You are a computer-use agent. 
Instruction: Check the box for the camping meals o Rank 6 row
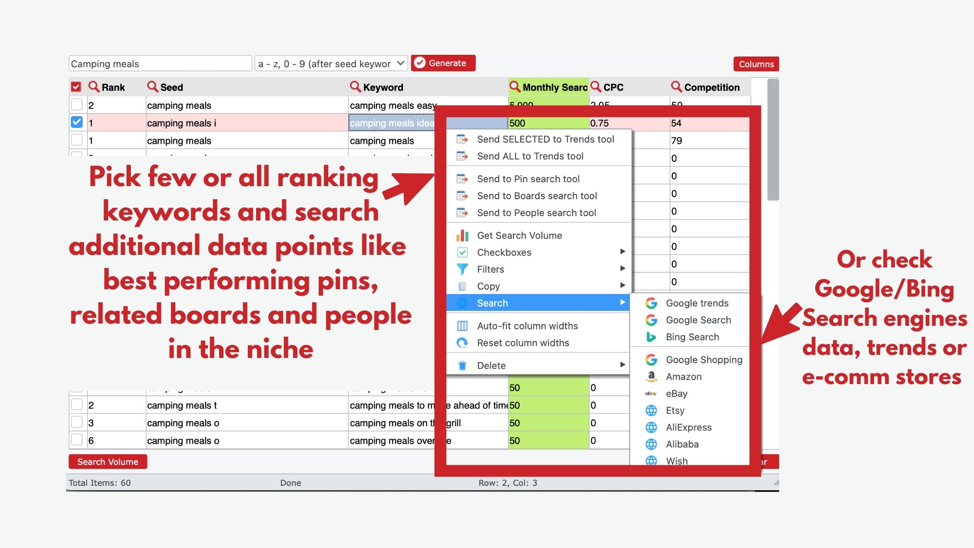pos(77,440)
